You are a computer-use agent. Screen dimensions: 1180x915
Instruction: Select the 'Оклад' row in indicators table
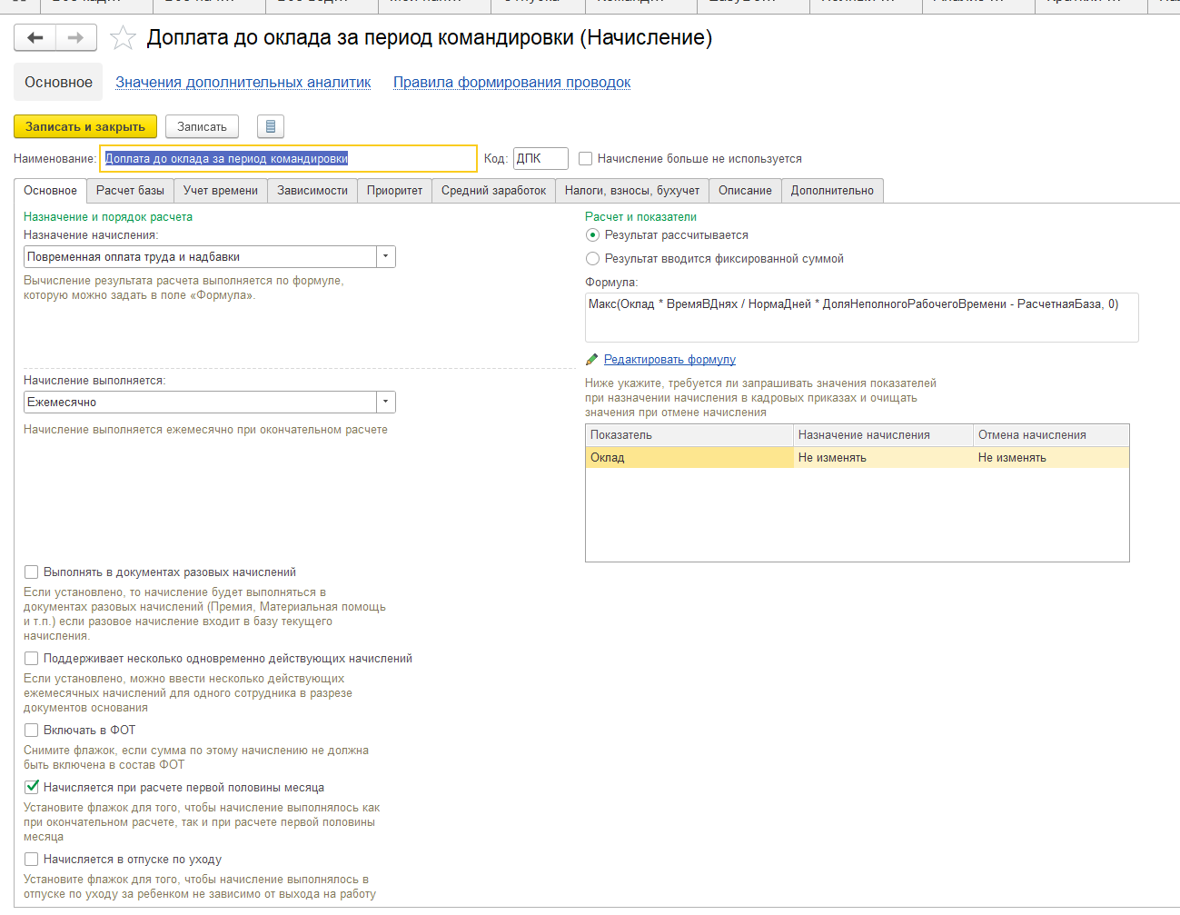pyautogui.click(x=689, y=458)
